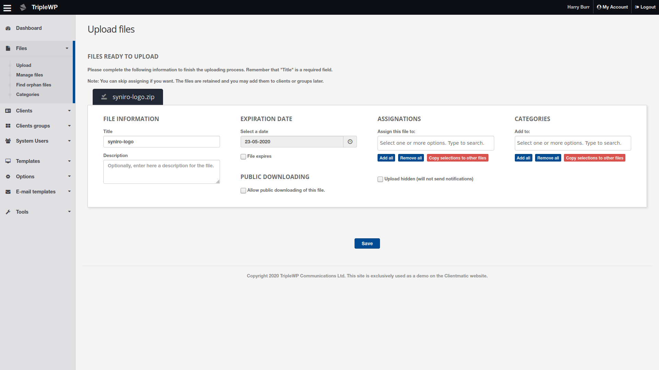Viewport: 659px width, 370px height.
Task: Expand the Templates menu arrow
Action: 69,161
